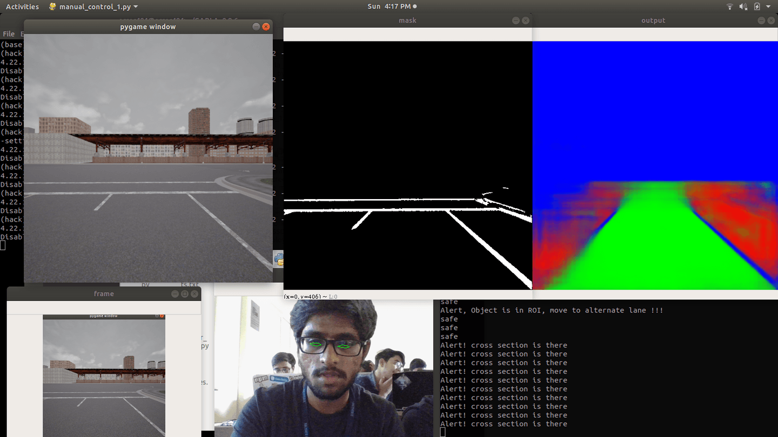Viewport: 778px width, 437px height.
Task: Click the frame window title bar
Action: 104,294
